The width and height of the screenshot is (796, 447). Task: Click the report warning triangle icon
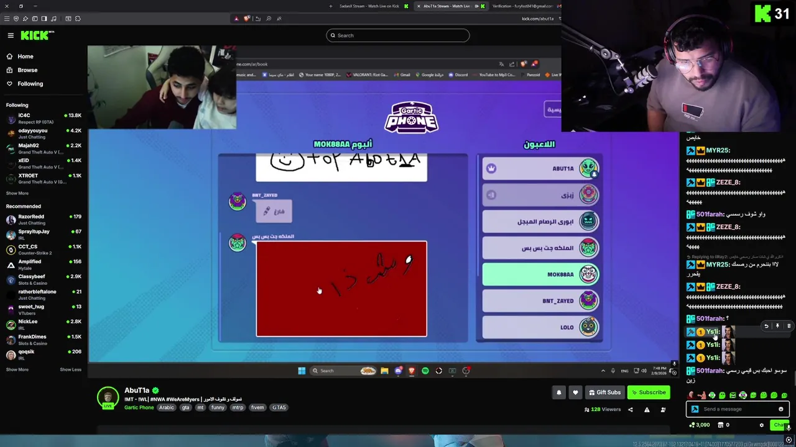647,410
